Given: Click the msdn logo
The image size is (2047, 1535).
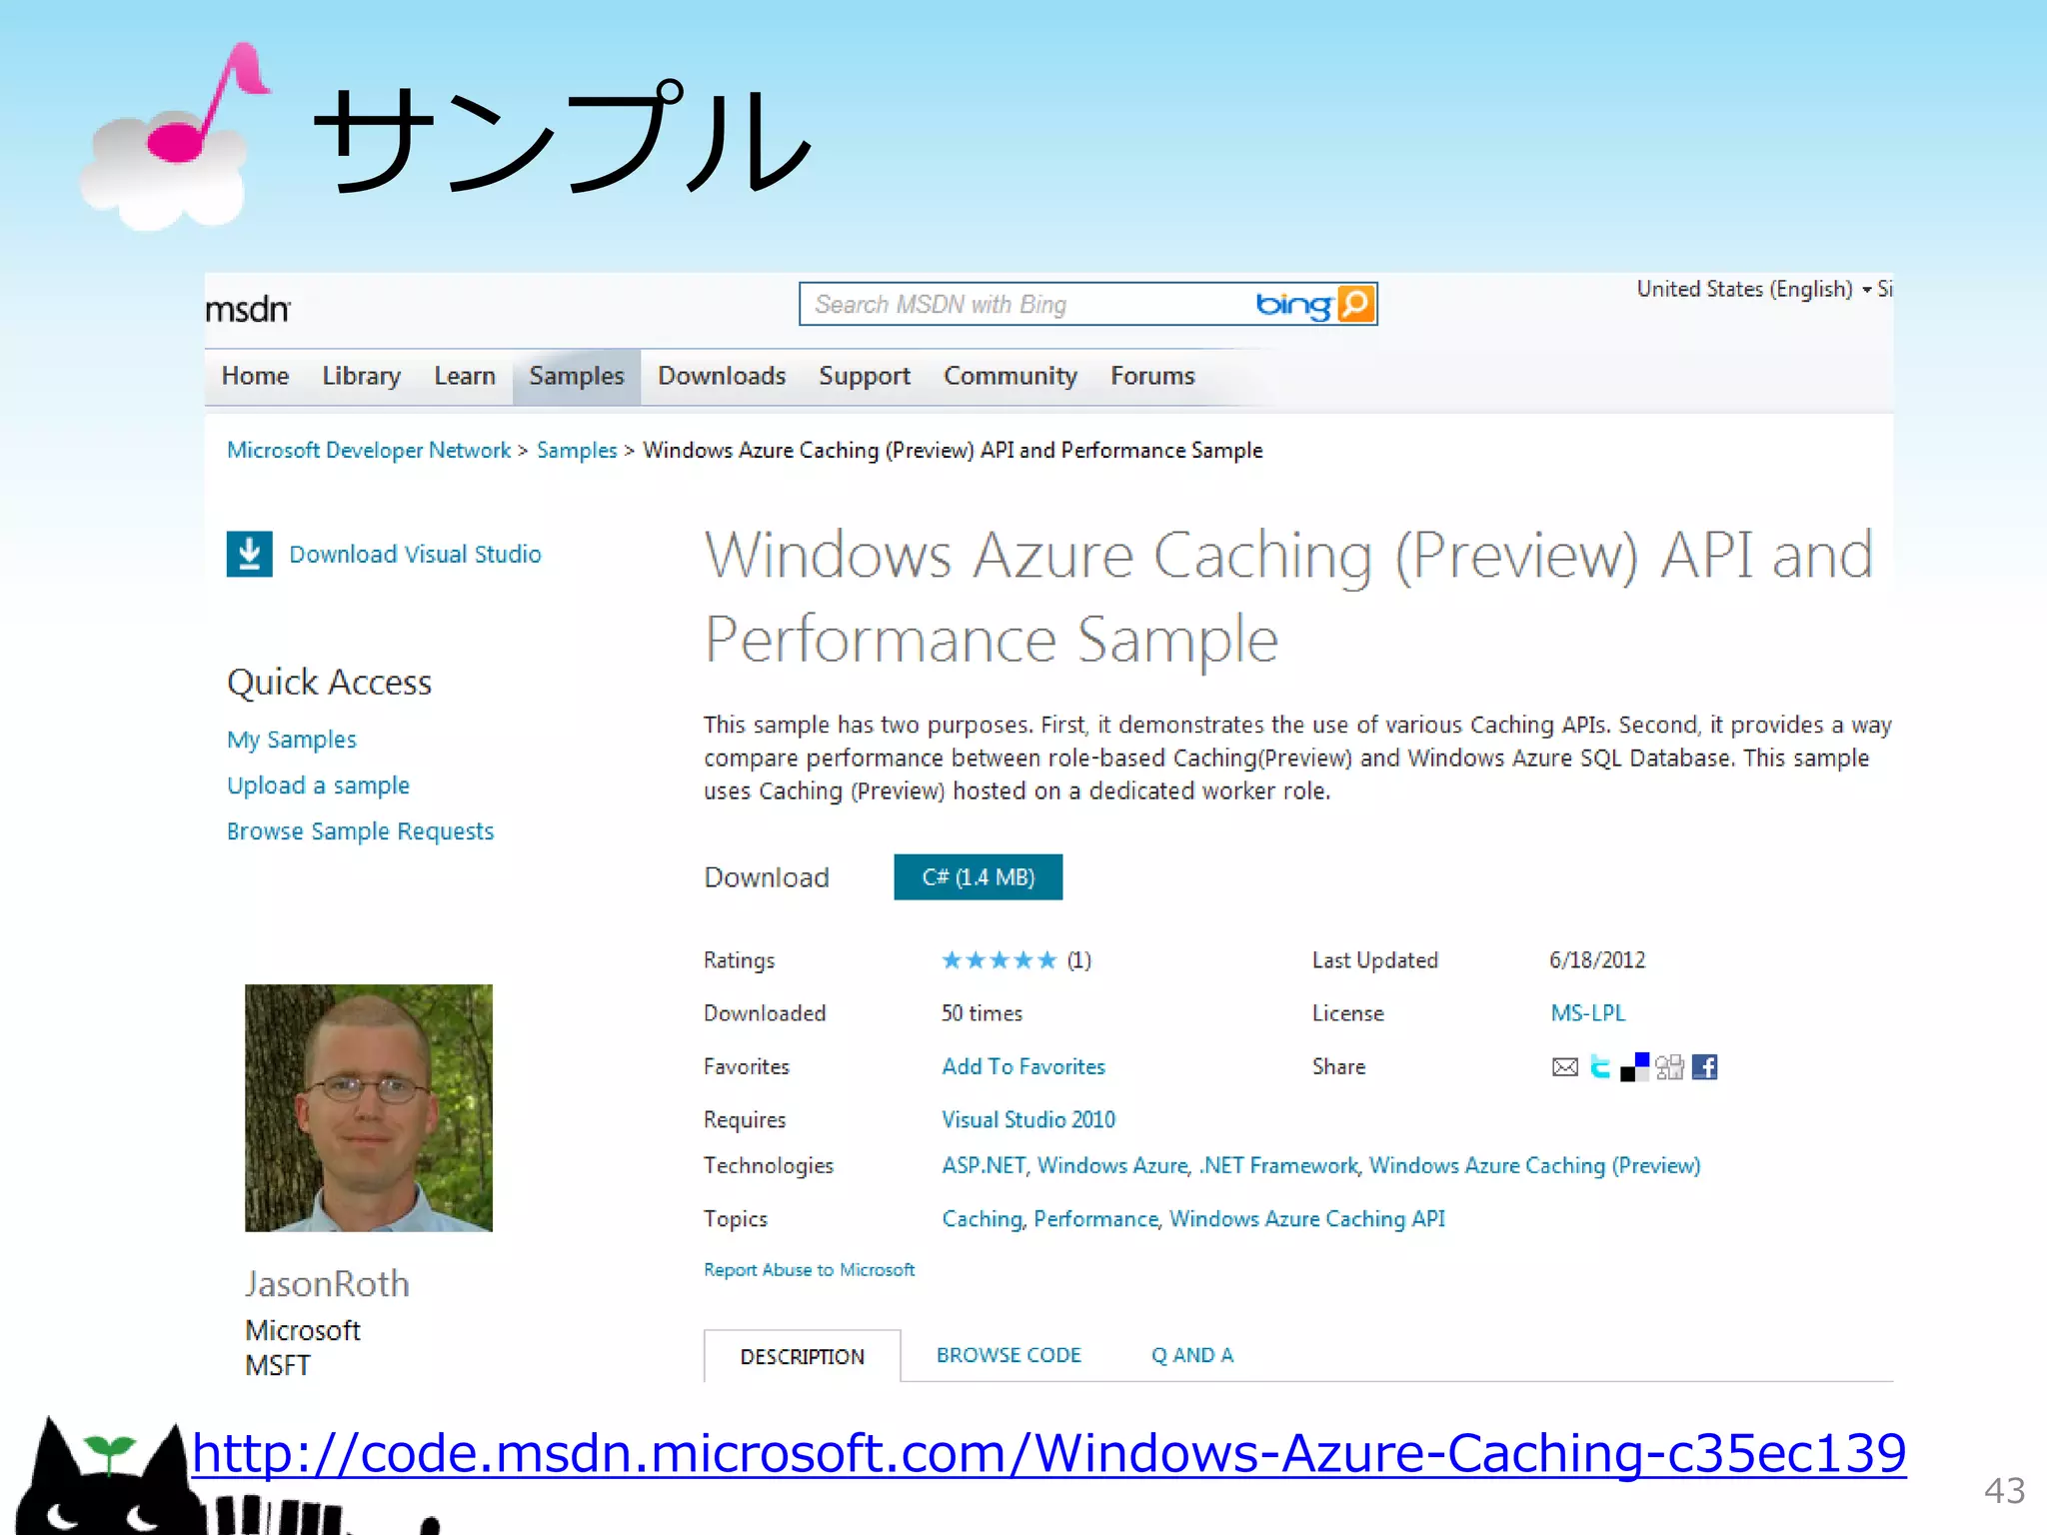Looking at the screenshot, I should tap(248, 310).
